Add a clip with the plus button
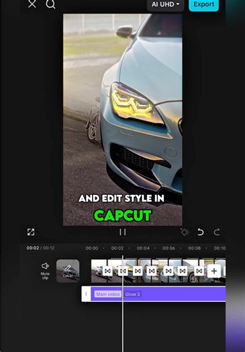 (214, 271)
